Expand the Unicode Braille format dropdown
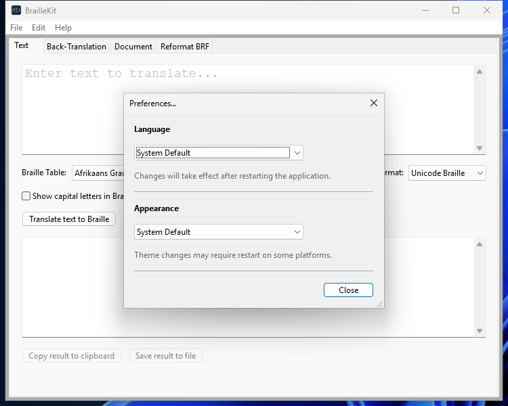Image resolution: width=508 pixels, height=406 pixels. (447, 173)
